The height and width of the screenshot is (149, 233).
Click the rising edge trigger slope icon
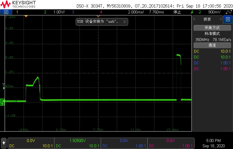[x=192, y=12]
